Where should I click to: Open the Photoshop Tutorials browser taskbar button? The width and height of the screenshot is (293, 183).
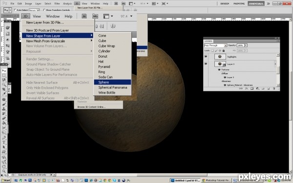click(216, 181)
